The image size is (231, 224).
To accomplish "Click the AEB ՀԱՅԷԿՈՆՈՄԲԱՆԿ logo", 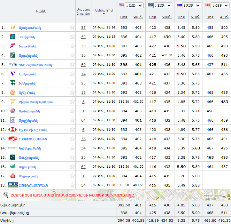I will pyautogui.click(x=13, y=185).
